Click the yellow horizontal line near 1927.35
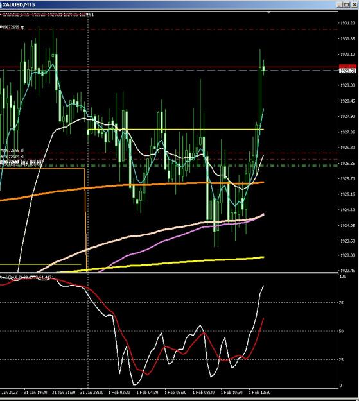The width and height of the screenshot is (359, 401). tap(176, 130)
